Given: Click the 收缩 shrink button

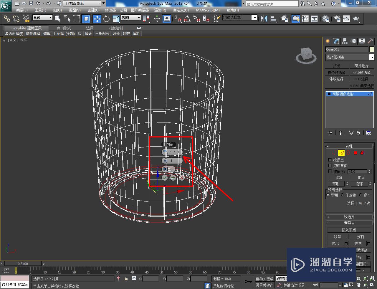Looking at the screenshot, I should click(x=338, y=177).
